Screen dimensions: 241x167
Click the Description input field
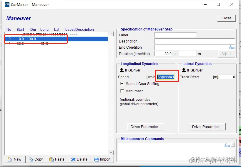195,41
